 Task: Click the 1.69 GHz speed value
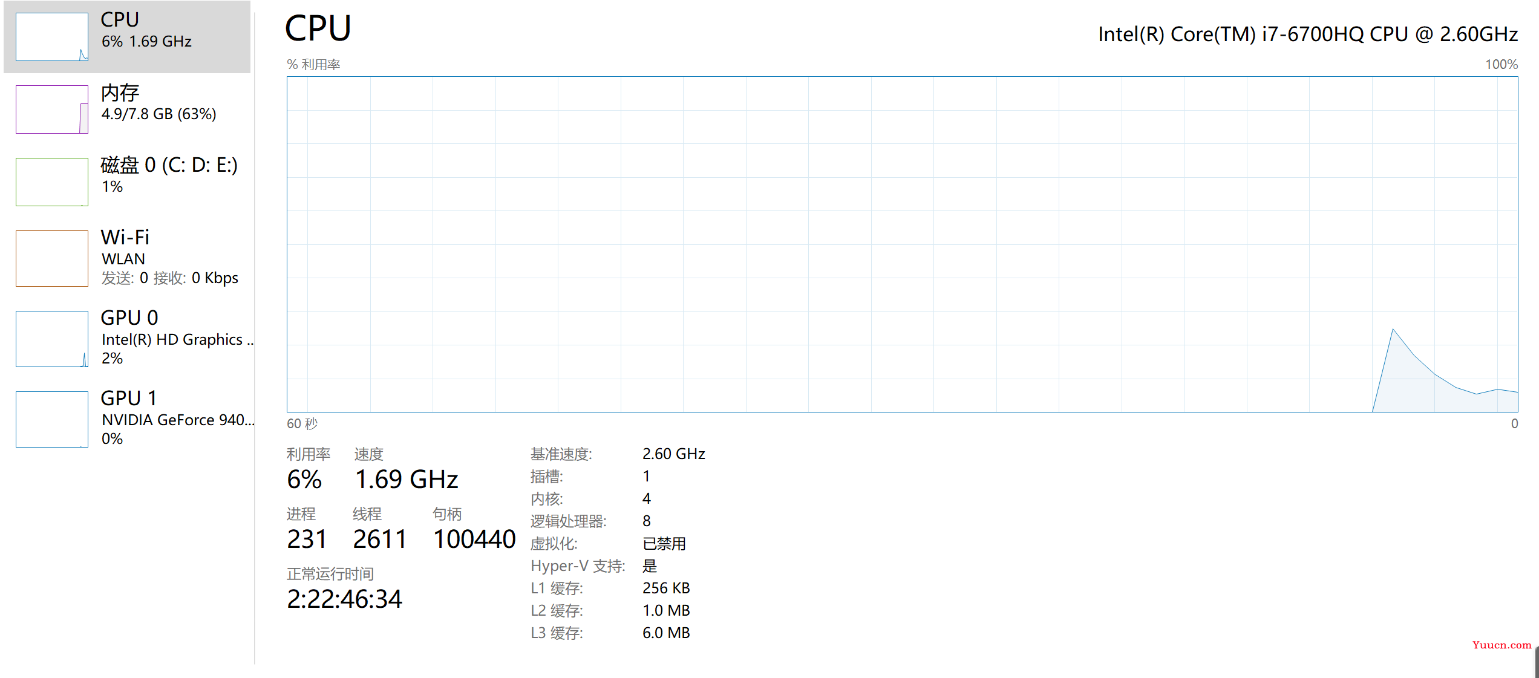407,480
